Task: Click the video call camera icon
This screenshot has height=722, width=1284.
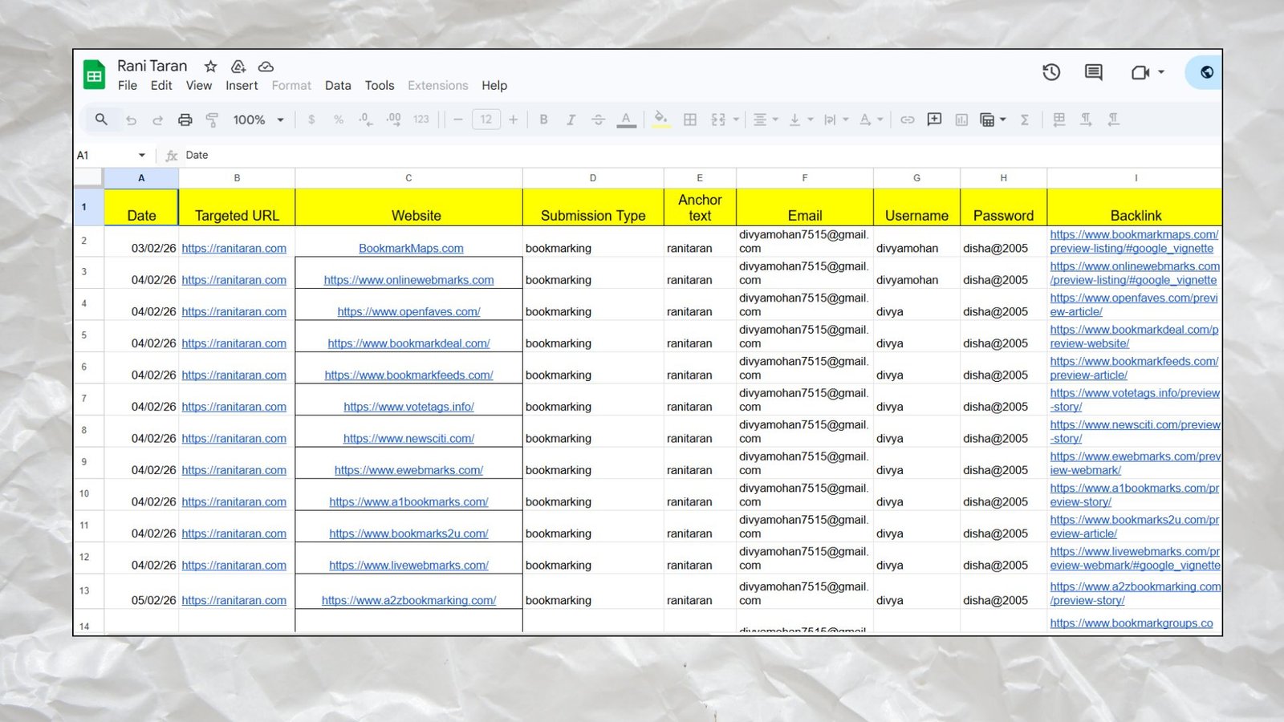Action: click(1140, 72)
